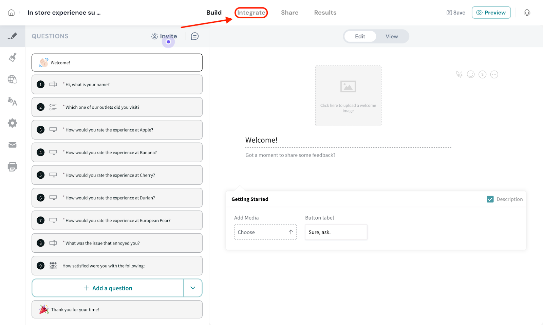Click the printer icon in left sidebar
The width and height of the screenshot is (543, 325).
pos(13,167)
